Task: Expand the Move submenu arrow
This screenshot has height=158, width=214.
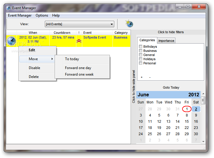Action: pyautogui.click(x=52, y=59)
